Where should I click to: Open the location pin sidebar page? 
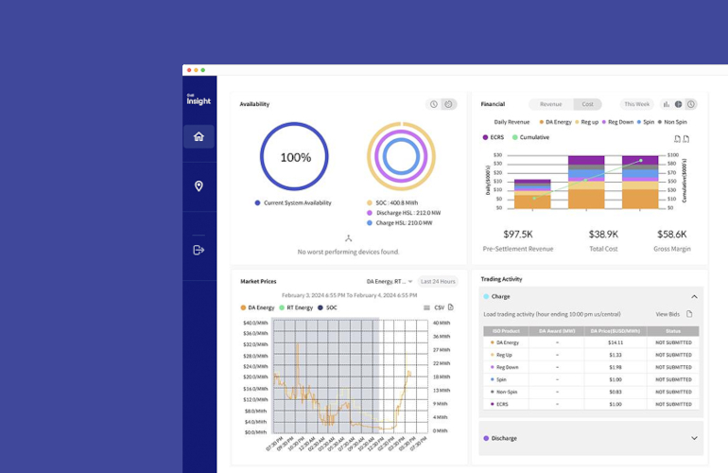tap(199, 186)
